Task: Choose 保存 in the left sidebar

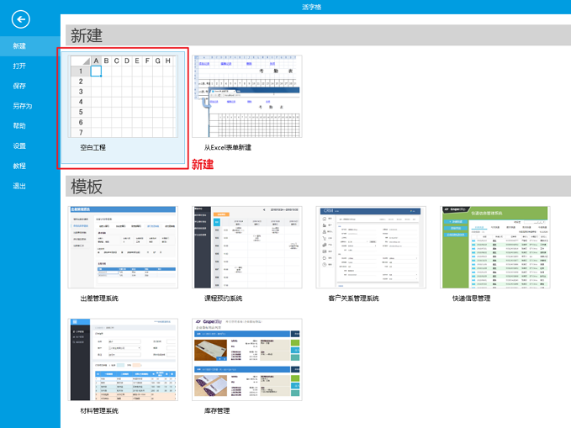Action: [19, 86]
